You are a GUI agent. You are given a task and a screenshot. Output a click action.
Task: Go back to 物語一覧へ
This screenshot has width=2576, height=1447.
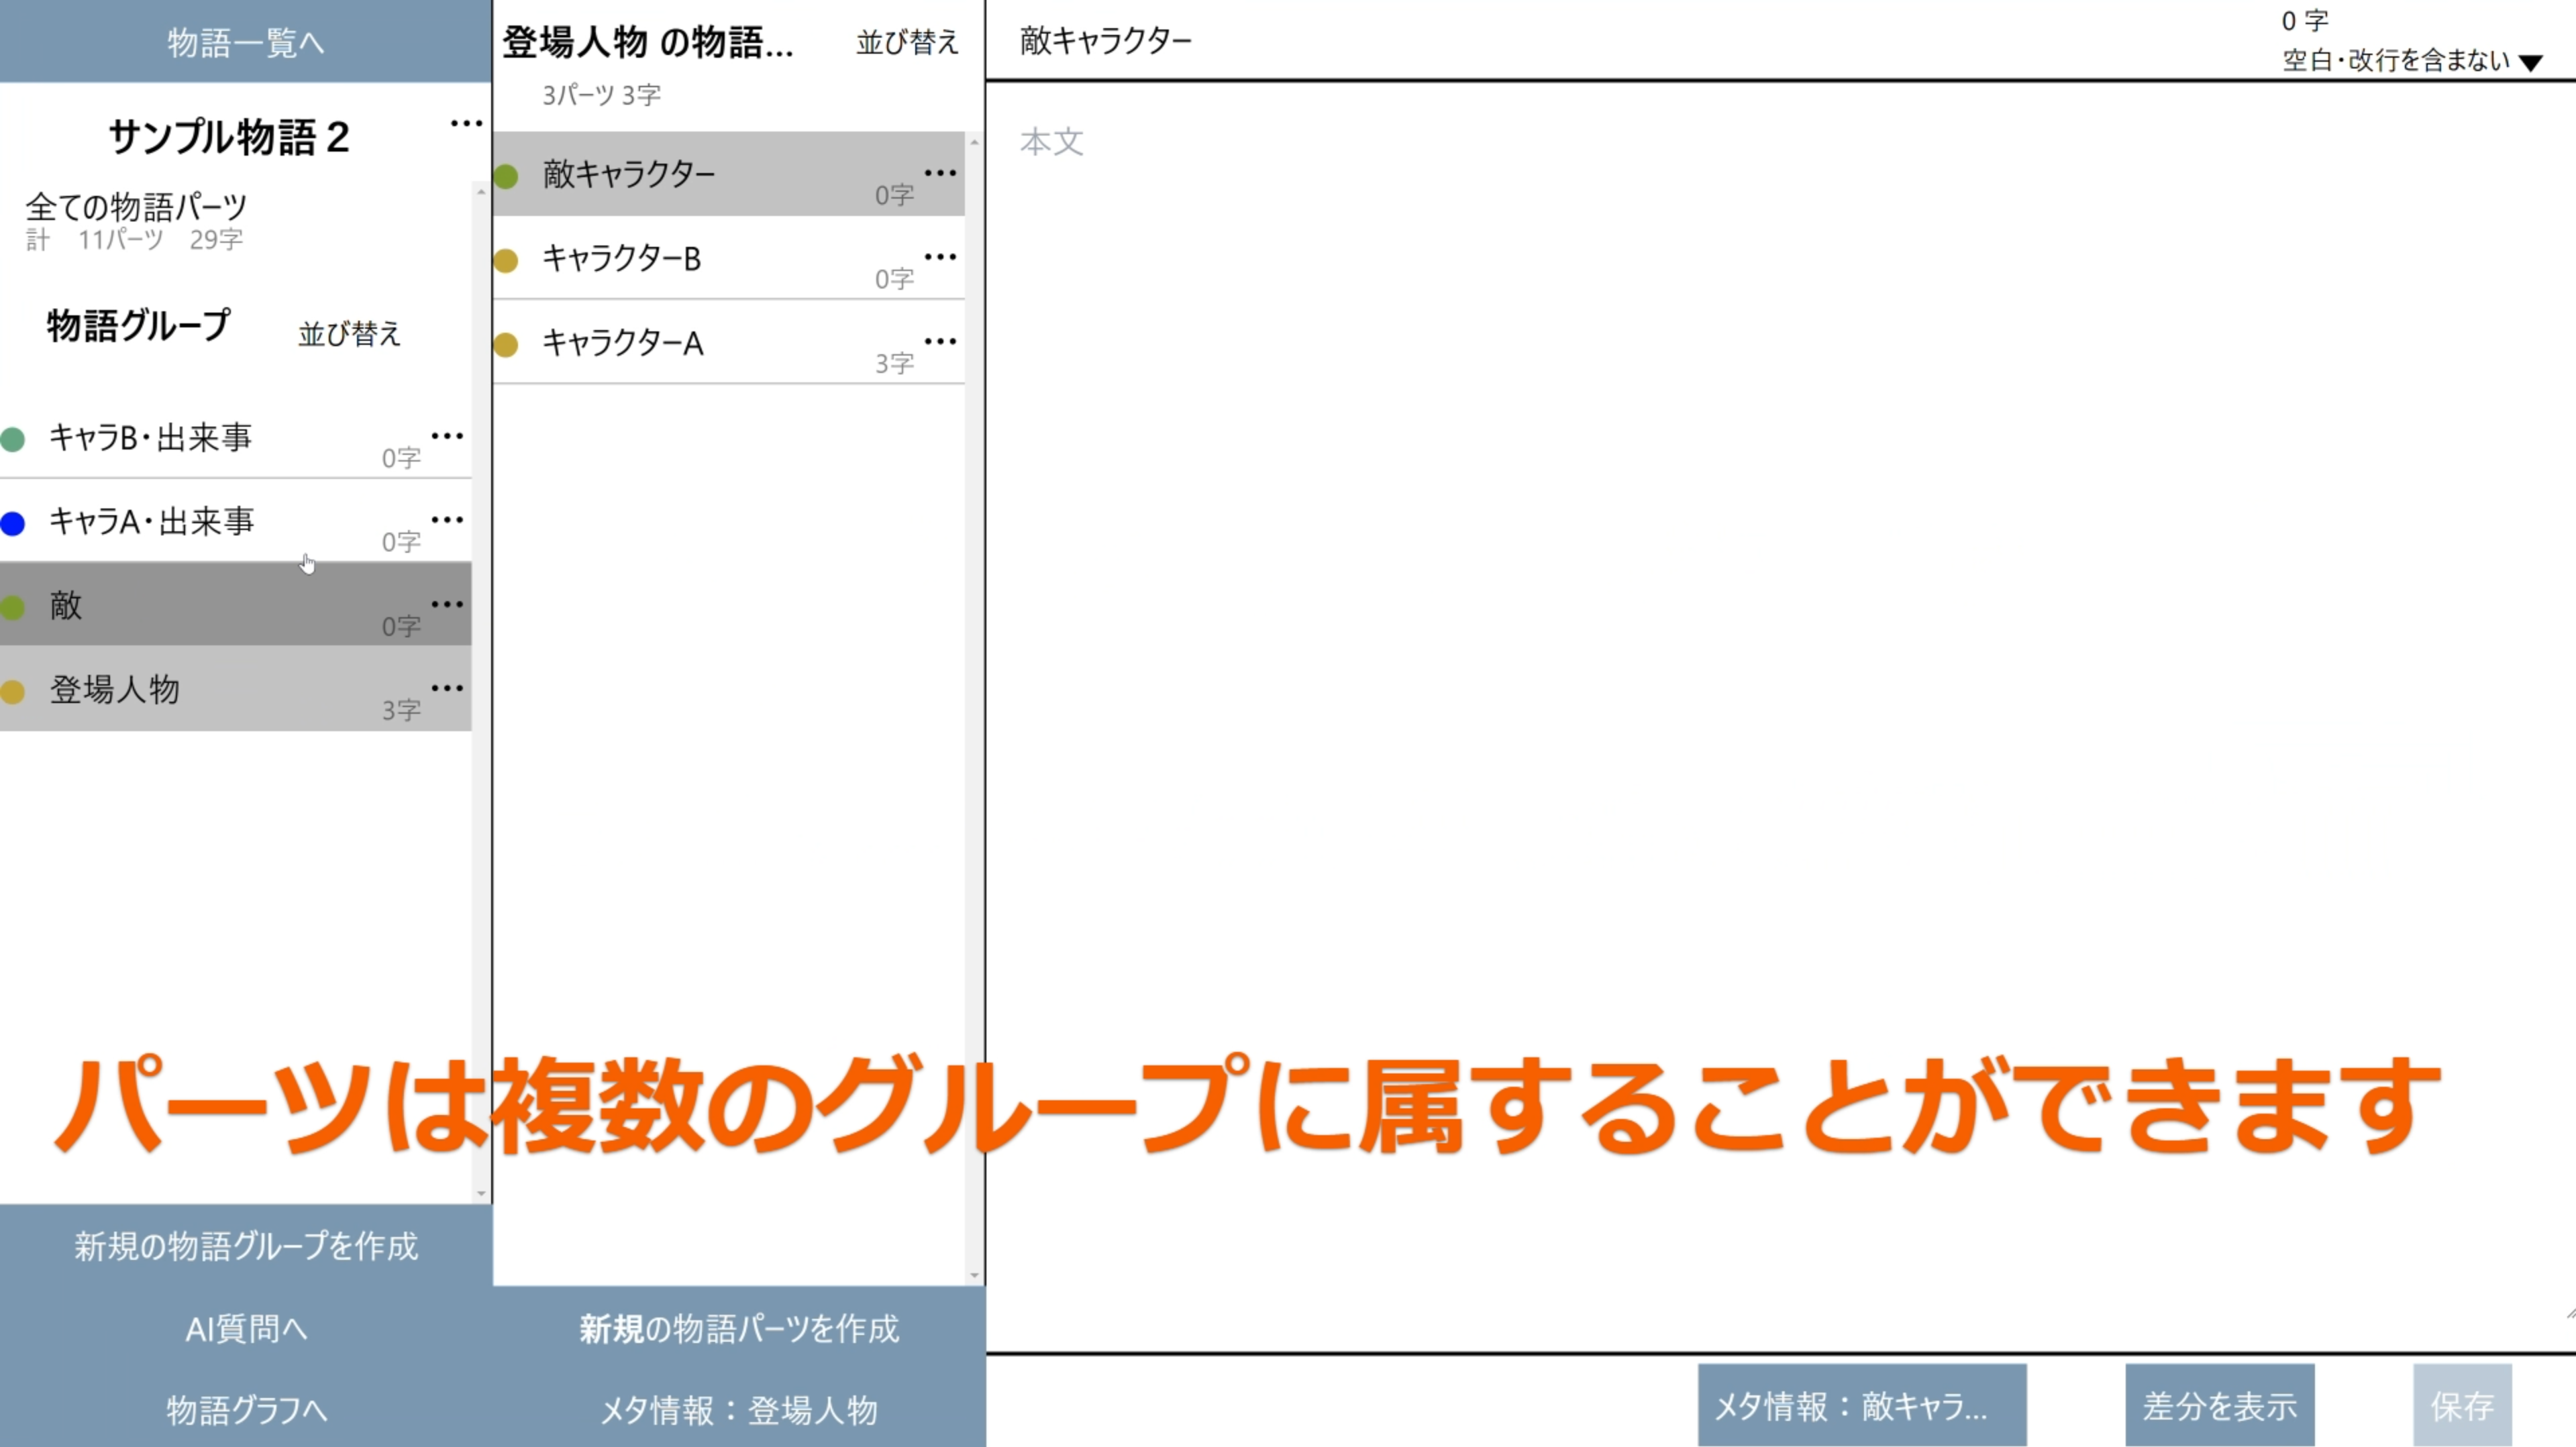click(246, 41)
